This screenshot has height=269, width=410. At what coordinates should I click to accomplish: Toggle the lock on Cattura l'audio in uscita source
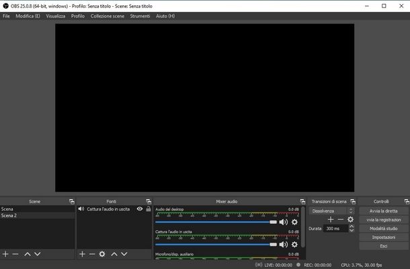click(148, 209)
